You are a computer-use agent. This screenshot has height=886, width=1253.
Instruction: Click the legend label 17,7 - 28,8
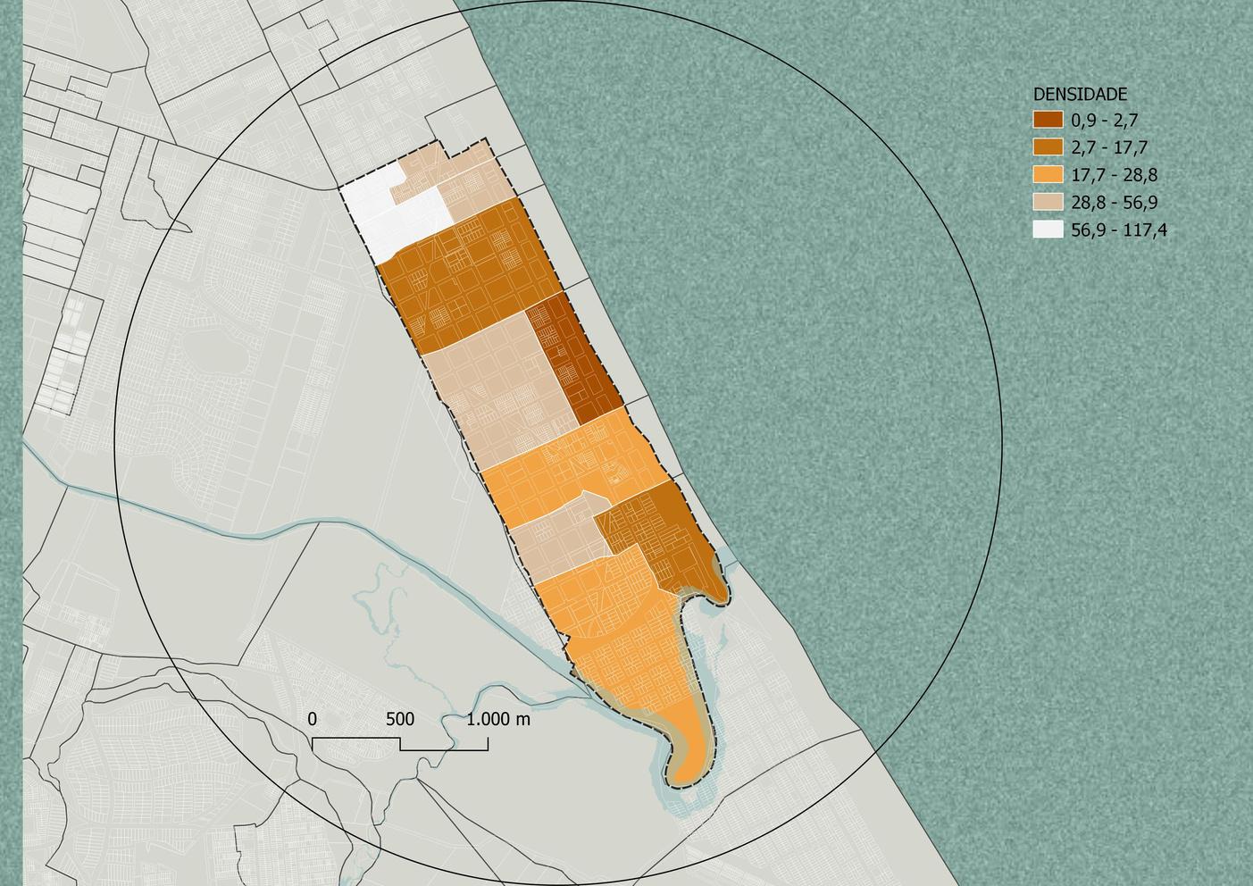pyautogui.click(x=1114, y=176)
